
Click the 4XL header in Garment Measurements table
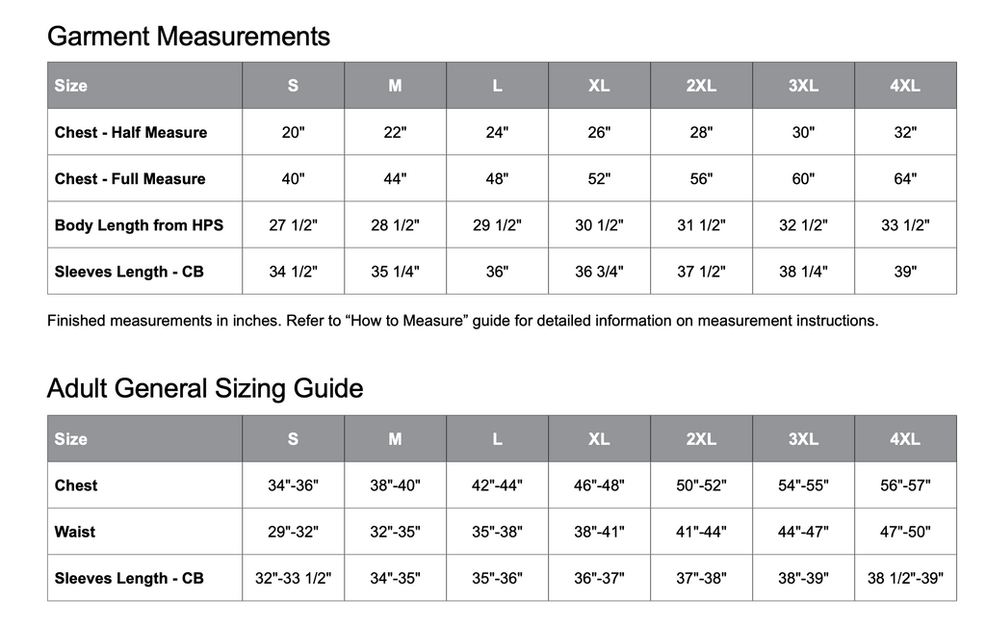click(x=904, y=86)
